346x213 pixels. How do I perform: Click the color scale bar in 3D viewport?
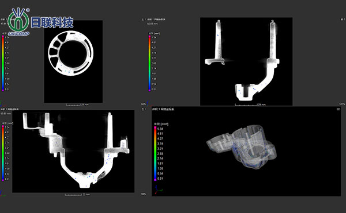(155, 153)
